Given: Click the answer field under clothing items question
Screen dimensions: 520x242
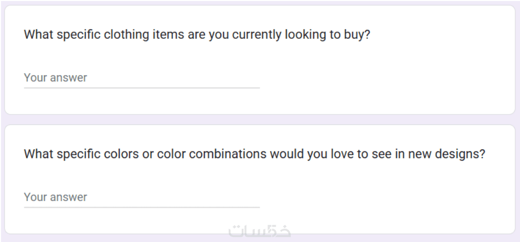Looking at the screenshot, I should [141, 78].
